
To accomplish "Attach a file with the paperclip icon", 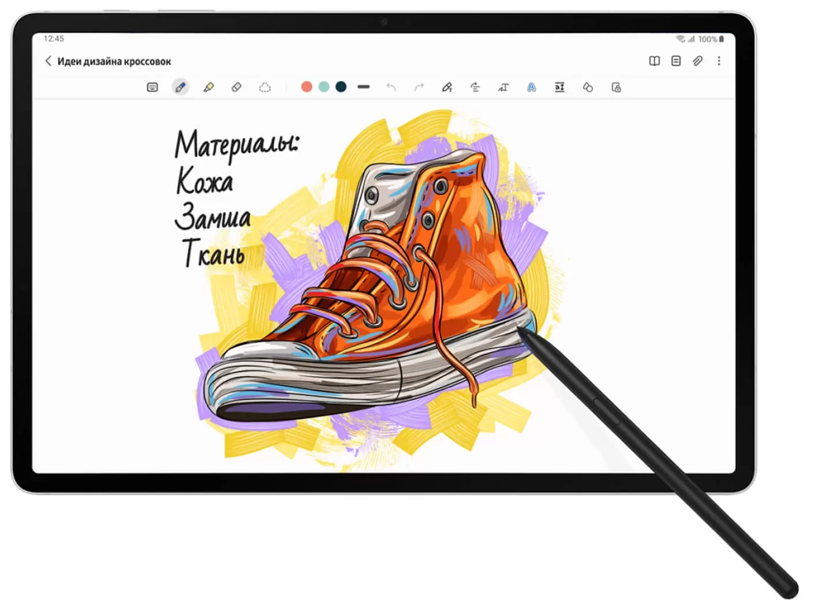I will coord(697,61).
